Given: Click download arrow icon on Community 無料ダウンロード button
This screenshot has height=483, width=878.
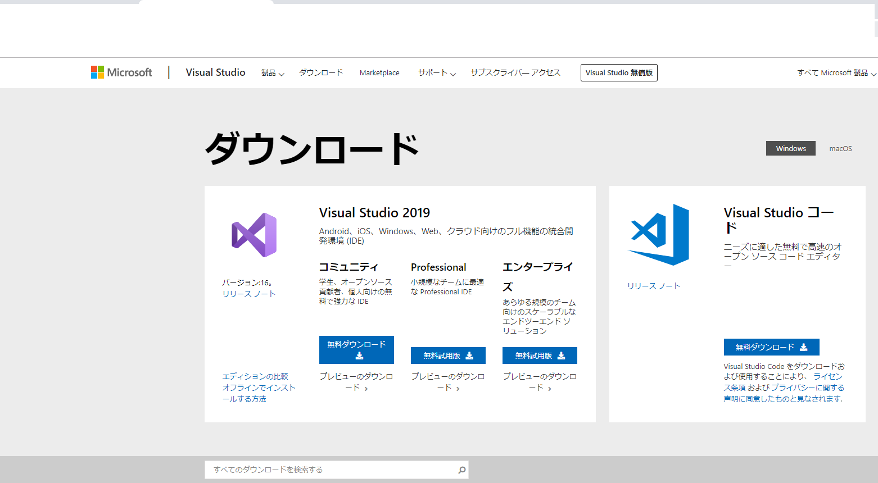Looking at the screenshot, I should tap(360, 356).
